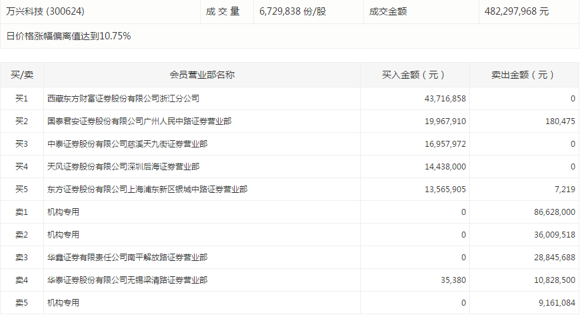582x317 pixels.
Task: Click sell amount 9,161,084
Action: click(557, 302)
